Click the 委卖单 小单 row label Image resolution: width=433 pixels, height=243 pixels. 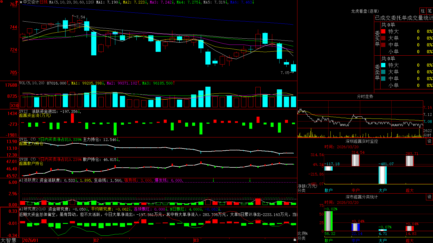pyautogui.click(x=393, y=85)
